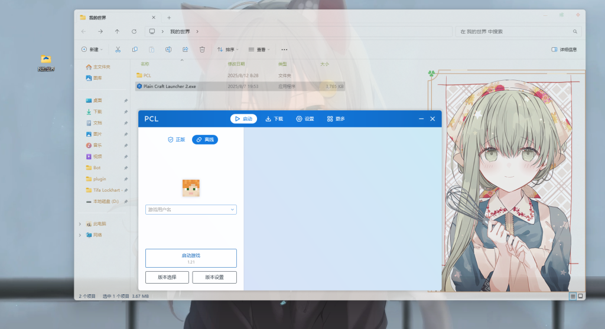The height and width of the screenshot is (329, 605).
Task: Click the cut scissors icon in Explorer toolbar
Action: click(118, 50)
